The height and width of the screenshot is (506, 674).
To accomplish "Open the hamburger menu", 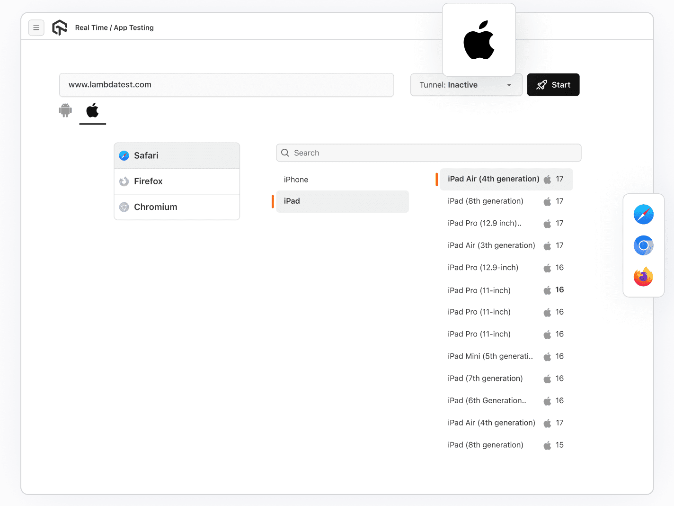I will (36, 27).
